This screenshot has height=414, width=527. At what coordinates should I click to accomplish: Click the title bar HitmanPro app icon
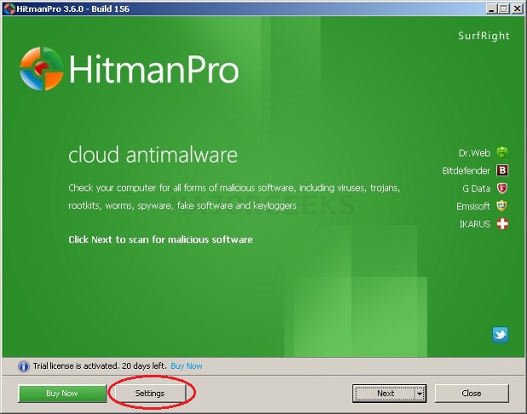click(9, 9)
